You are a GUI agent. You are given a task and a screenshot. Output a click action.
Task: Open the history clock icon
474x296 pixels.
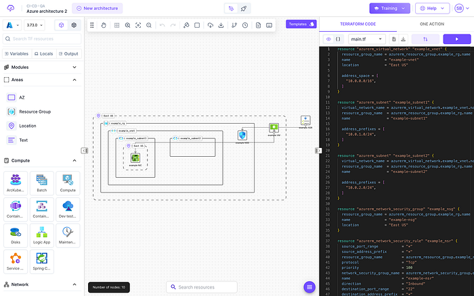(x=245, y=26)
